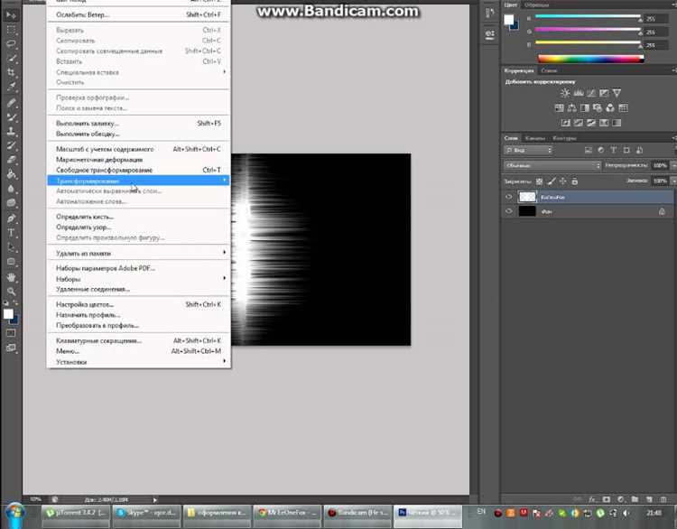Open the layer Fill slider dropdown
Image resolution: width=677 pixels, height=529 pixels.
coord(673,181)
